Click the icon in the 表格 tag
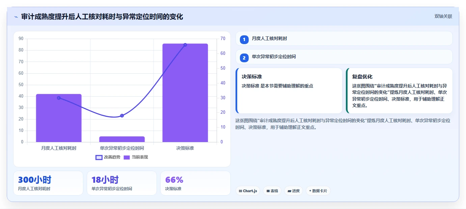The width and height of the screenshot is (466, 209). 268,191
